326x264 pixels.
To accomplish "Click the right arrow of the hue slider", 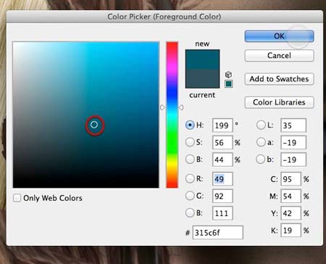I will point(181,107).
